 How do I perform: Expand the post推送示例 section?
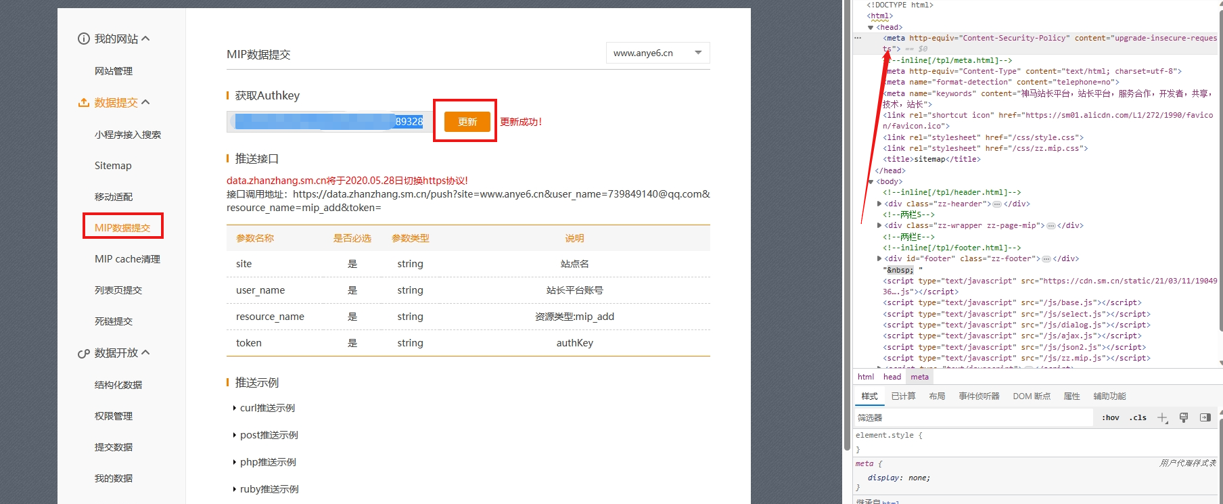265,435
